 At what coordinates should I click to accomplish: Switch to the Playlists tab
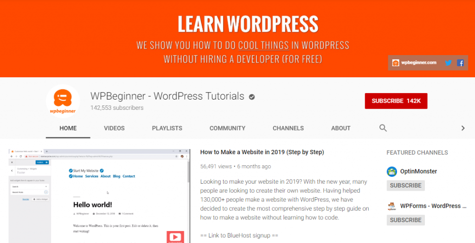(x=167, y=128)
